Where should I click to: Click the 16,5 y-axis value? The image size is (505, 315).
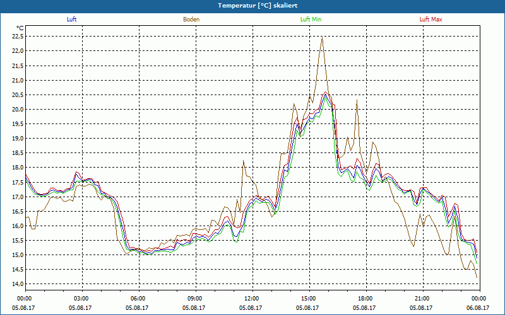pos(18,211)
